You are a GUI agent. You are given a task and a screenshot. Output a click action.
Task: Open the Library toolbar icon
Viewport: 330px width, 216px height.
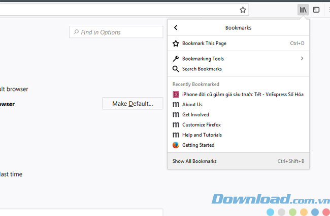click(x=303, y=10)
